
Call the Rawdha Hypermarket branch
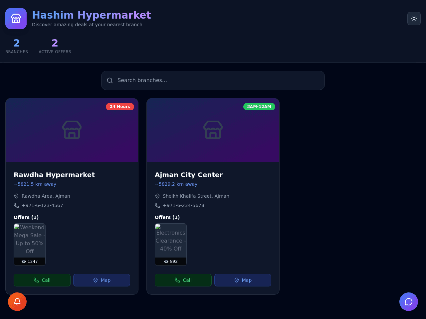(x=42, y=280)
